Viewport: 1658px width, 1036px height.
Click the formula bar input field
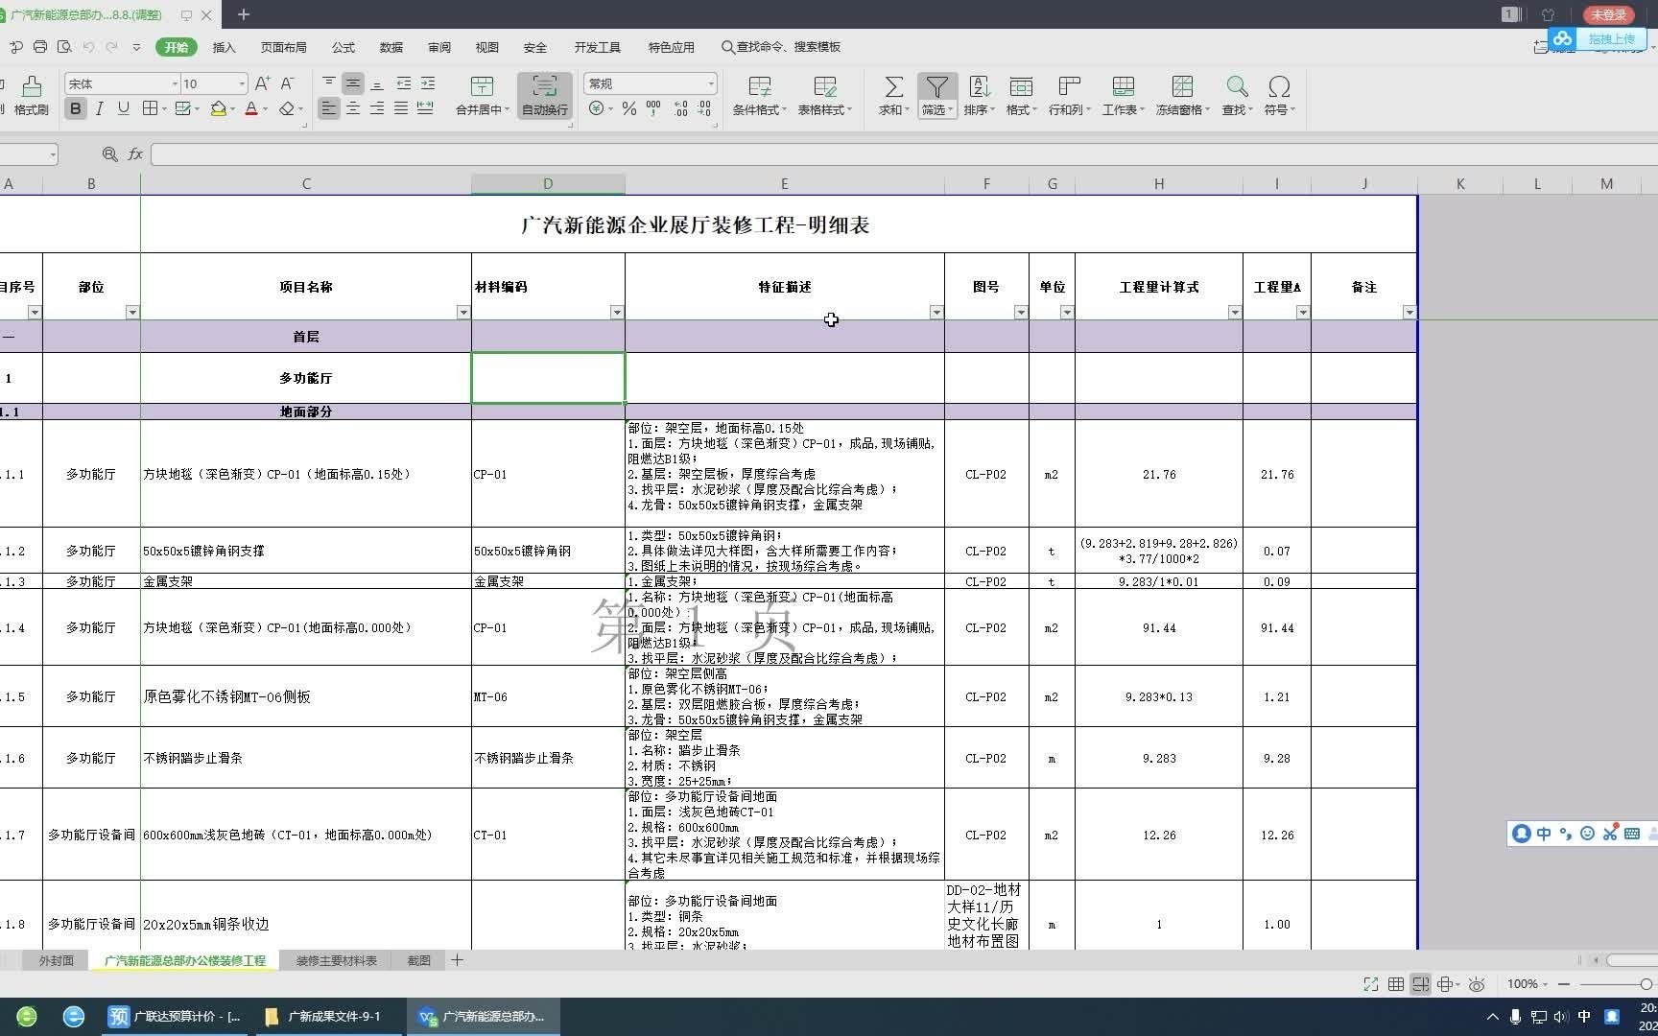[x=902, y=154]
